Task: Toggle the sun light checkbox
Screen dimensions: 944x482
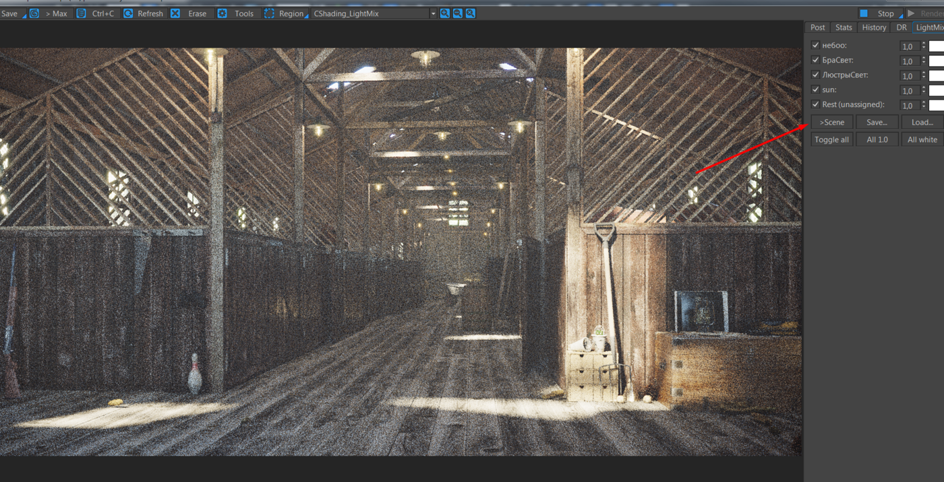Action: [x=815, y=90]
